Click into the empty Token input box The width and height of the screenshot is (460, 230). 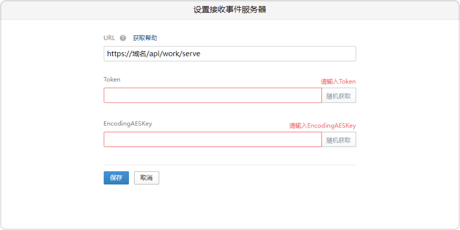(x=212, y=95)
